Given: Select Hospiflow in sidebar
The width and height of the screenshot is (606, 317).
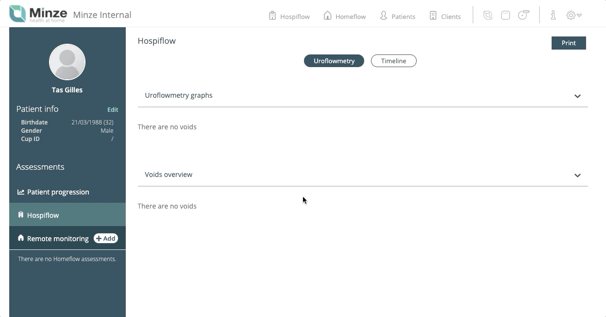Looking at the screenshot, I should [x=67, y=215].
